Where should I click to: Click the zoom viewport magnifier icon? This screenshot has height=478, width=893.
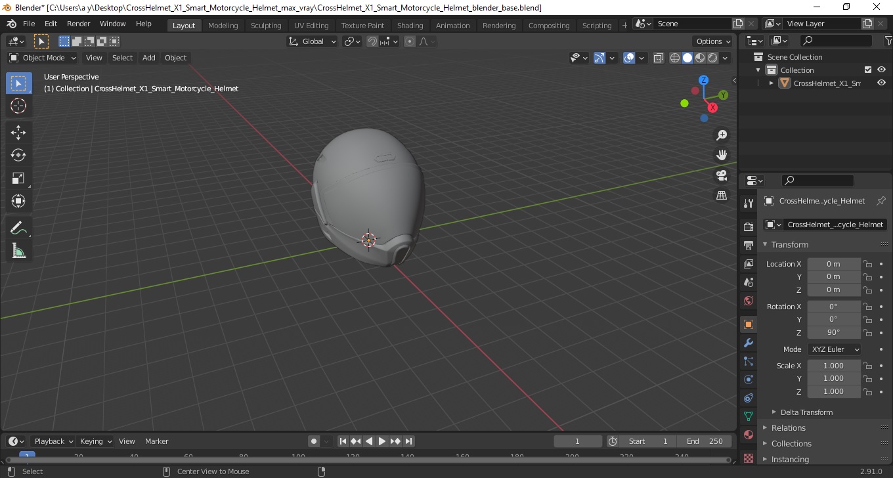tap(722, 135)
